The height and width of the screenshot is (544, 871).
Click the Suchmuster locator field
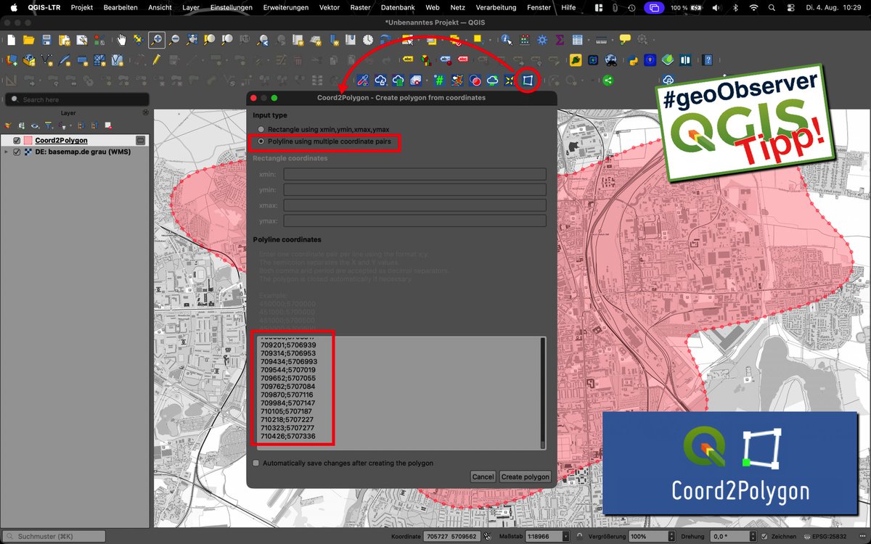[x=54, y=536]
